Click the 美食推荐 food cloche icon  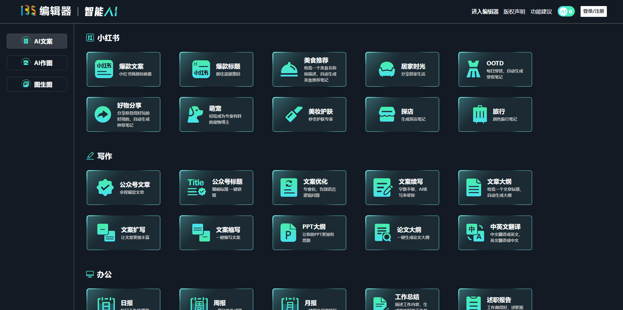(x=289, y=69)
